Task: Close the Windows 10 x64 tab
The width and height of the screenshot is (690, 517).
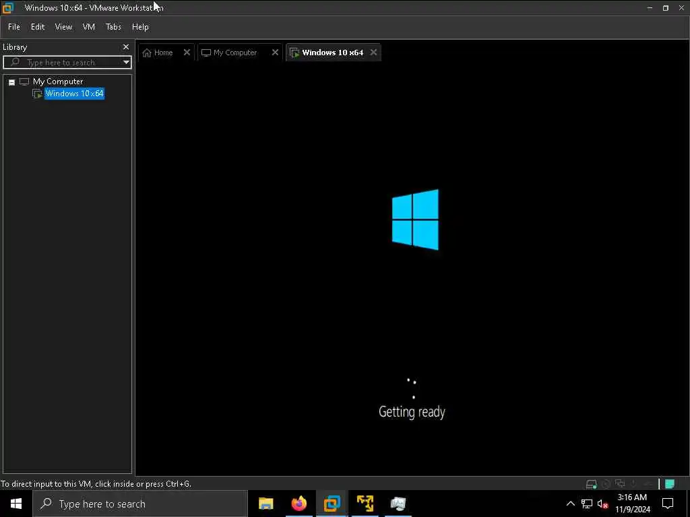Action: (x=373, y=53)
